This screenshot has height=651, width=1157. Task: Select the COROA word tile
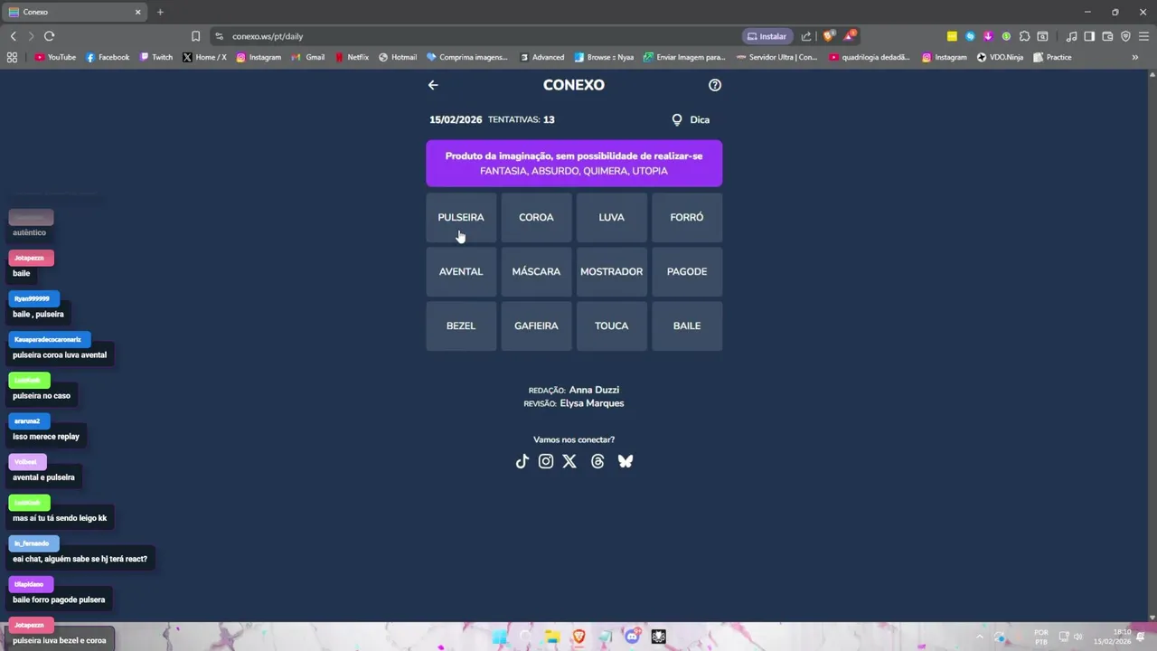[x=536, y=217]
